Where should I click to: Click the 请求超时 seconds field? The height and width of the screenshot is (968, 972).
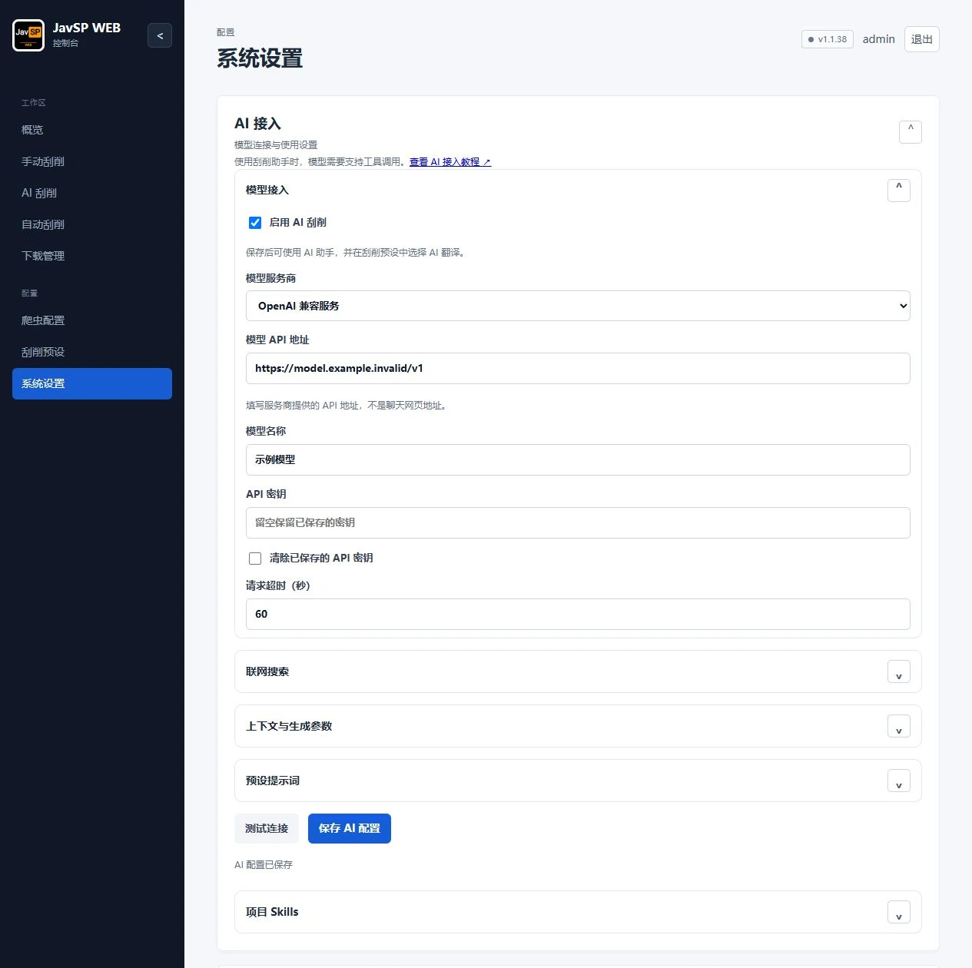[x=578, y=614]
